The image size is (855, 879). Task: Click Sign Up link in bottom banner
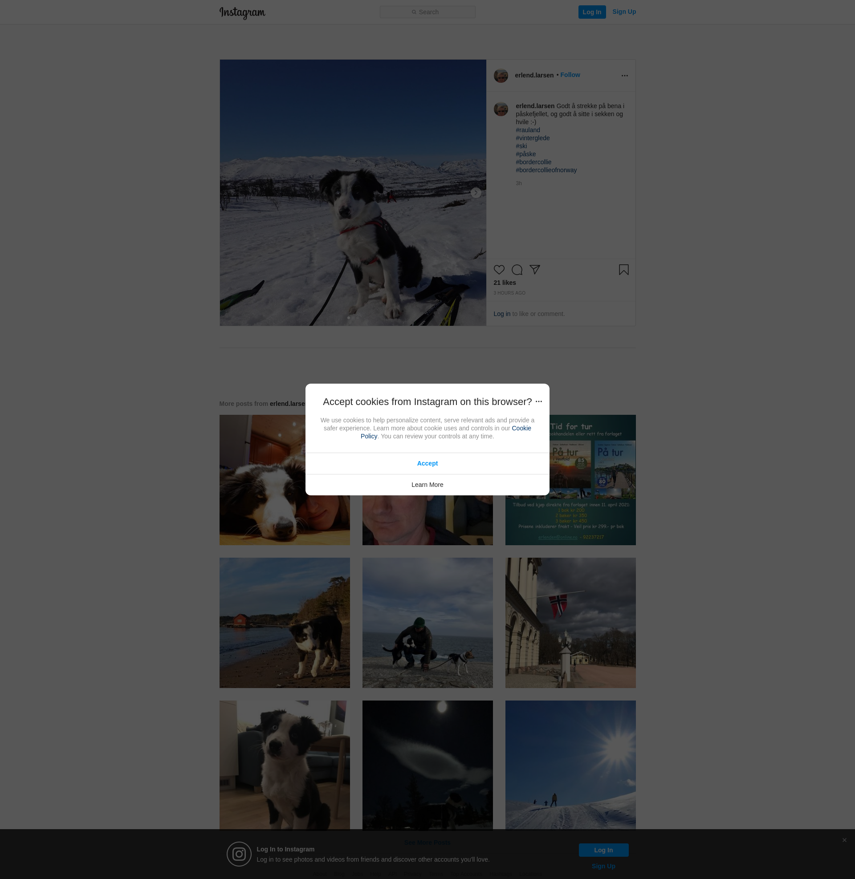[603, 867]
